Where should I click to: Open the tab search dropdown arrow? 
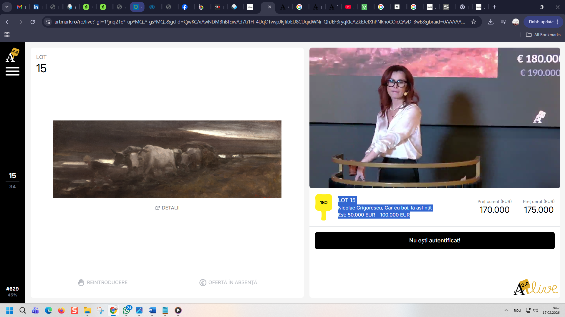click(x=7, y=7)
